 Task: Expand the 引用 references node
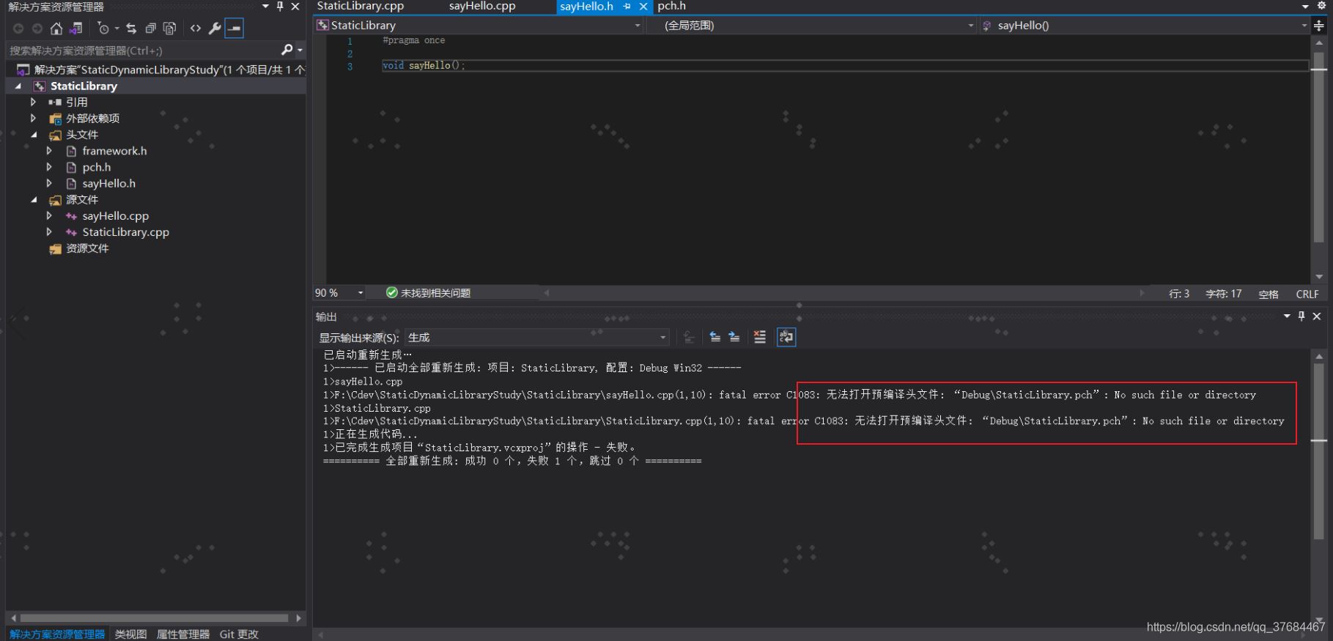click(33, 102)
